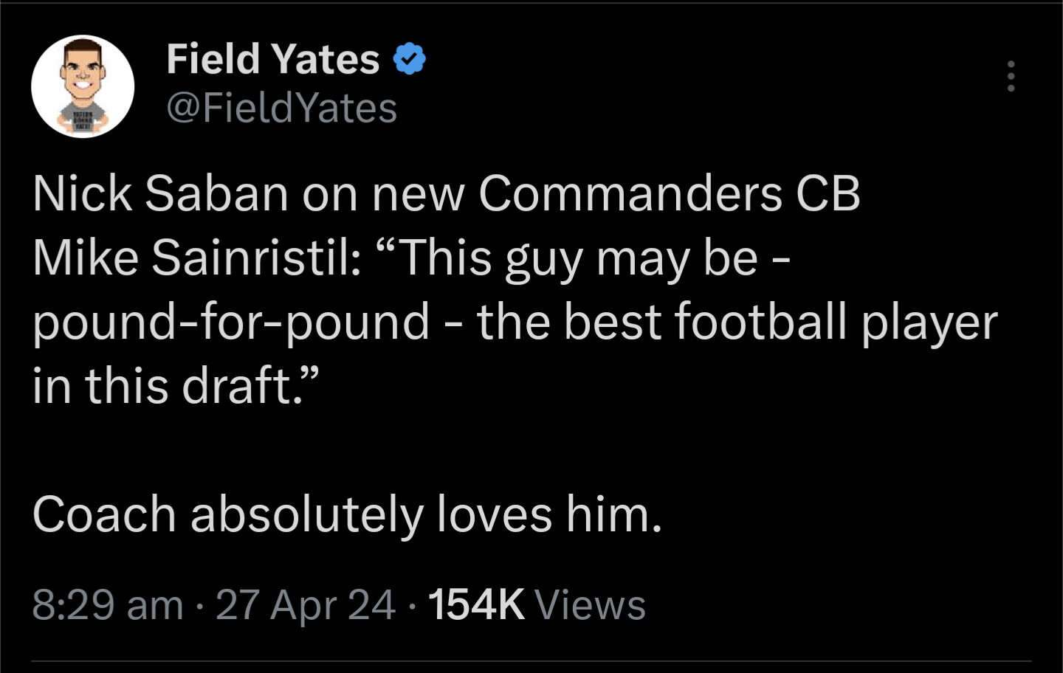Click the phrase pound-for-pound

[231, 322]
